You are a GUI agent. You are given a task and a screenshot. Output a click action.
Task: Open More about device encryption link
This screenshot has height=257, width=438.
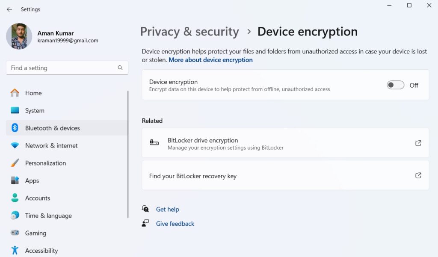(210, 60)
